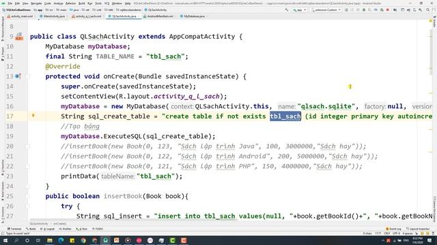Click the TABLE_NAME constant on line 11
The width and height of the screenshot is (437, 245).
pos(115,56)
